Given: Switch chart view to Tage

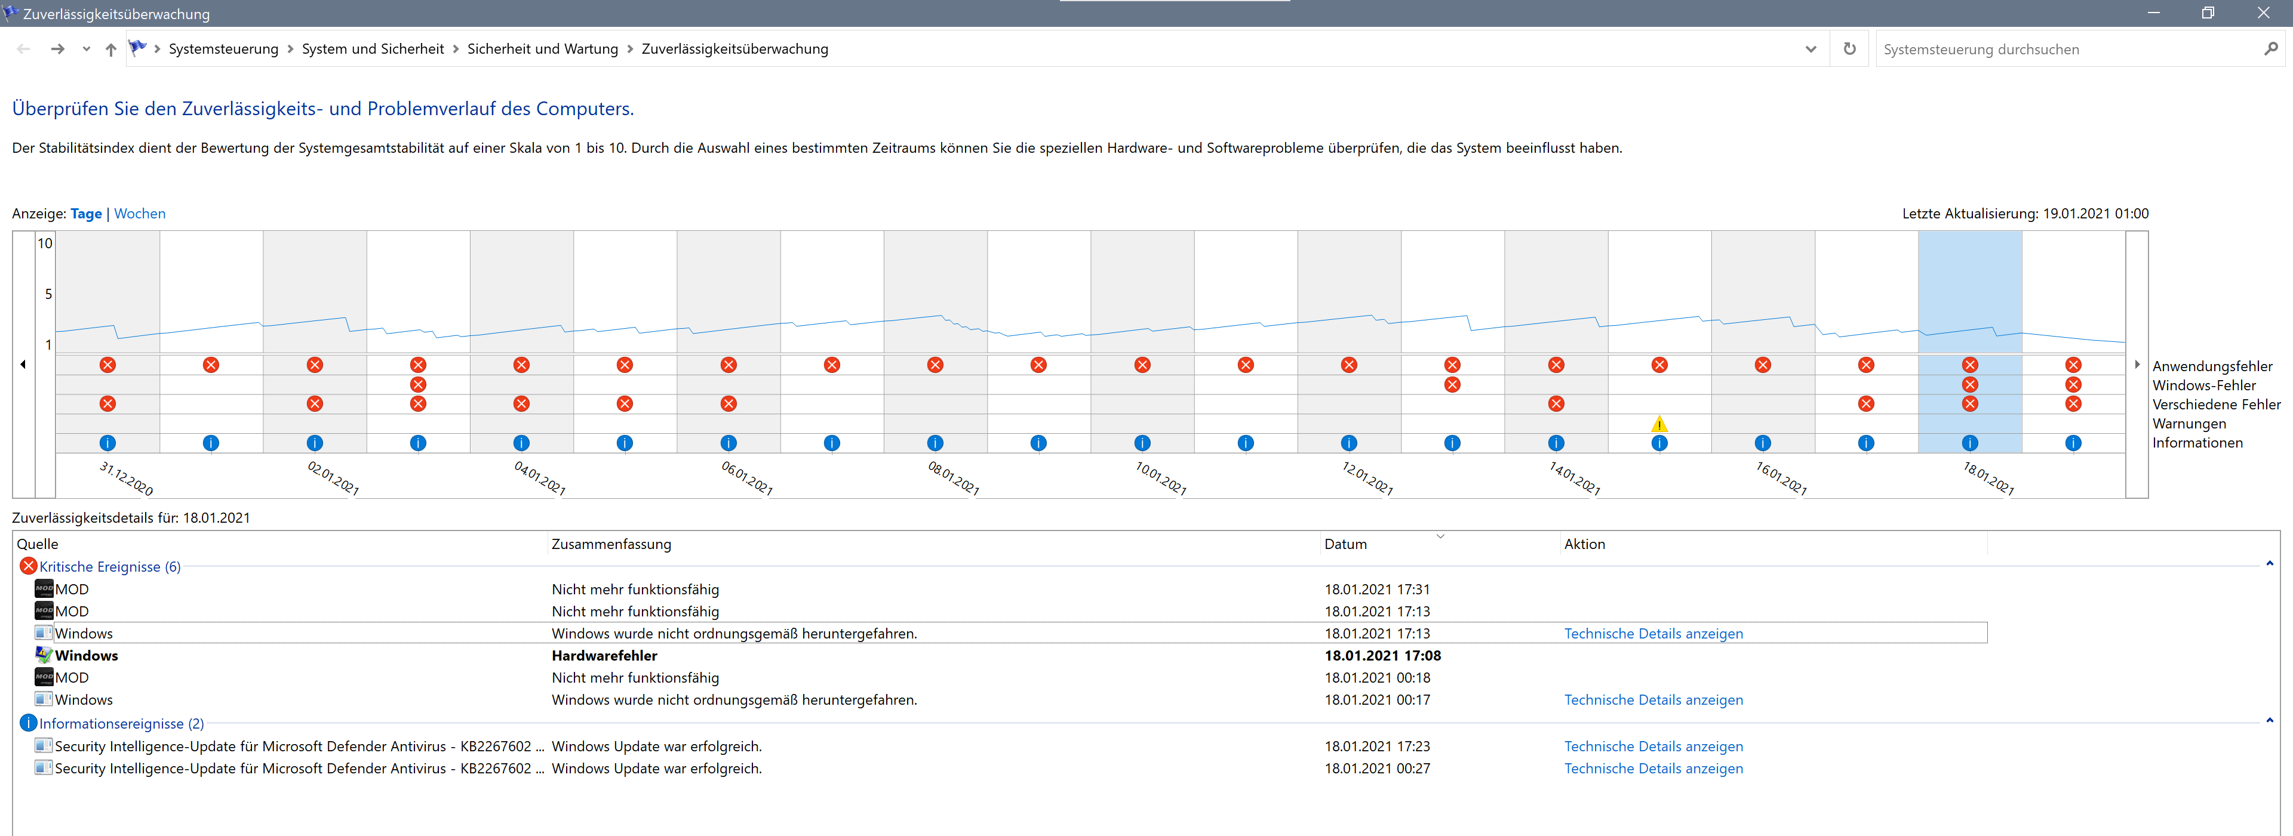Looking at the screenshot, I should click(87, 214).
